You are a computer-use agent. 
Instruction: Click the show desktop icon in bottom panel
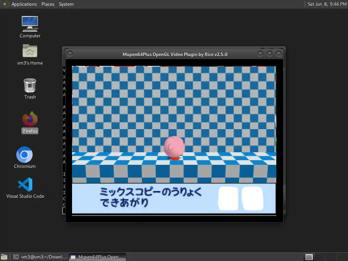click(4, 257)
